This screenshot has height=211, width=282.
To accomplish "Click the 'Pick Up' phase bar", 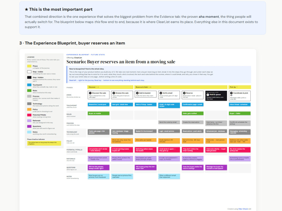I will tap(240, 87).
